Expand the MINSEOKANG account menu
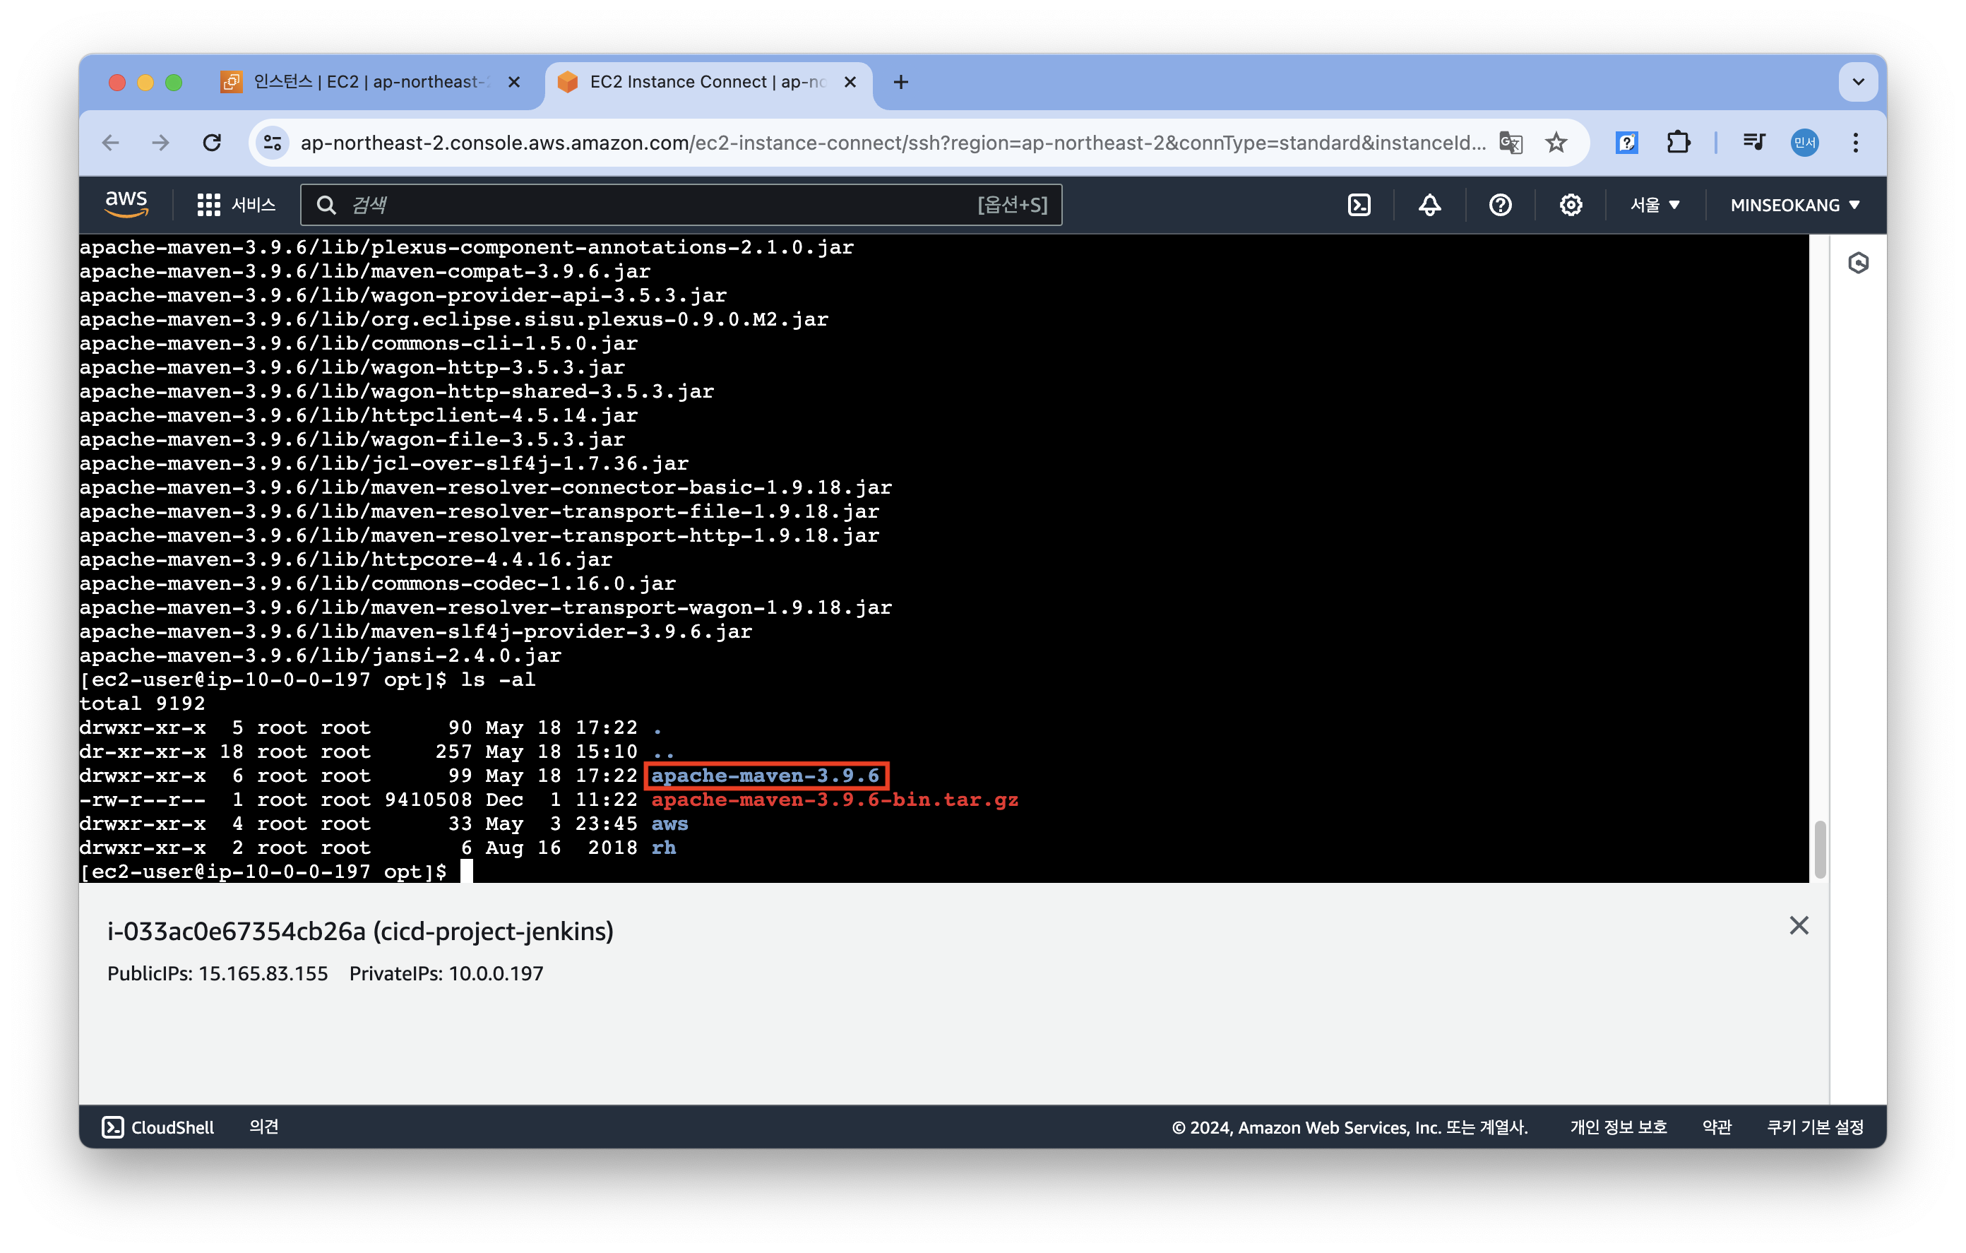 [x=1794, y=205]
